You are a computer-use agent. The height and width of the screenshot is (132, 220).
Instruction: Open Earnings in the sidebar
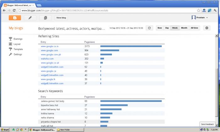[18, 39]
